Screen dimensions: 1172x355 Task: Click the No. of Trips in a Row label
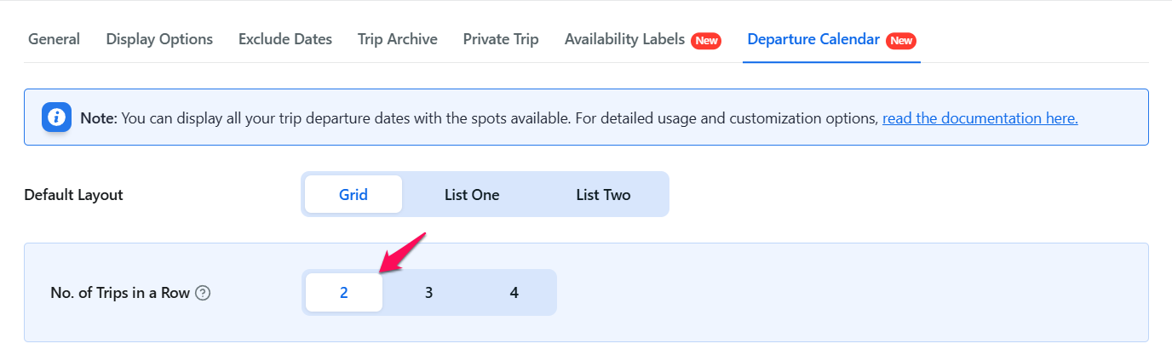pyautogui.click(x=120, y=293)
